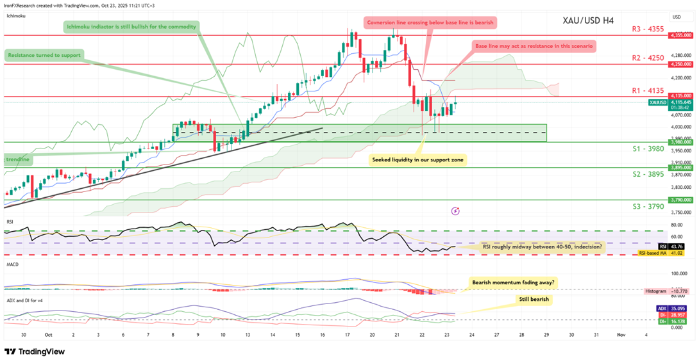The image size is (699, 363).
Task: Click the 'Still bearish' annotation
Action: (531, 298)
